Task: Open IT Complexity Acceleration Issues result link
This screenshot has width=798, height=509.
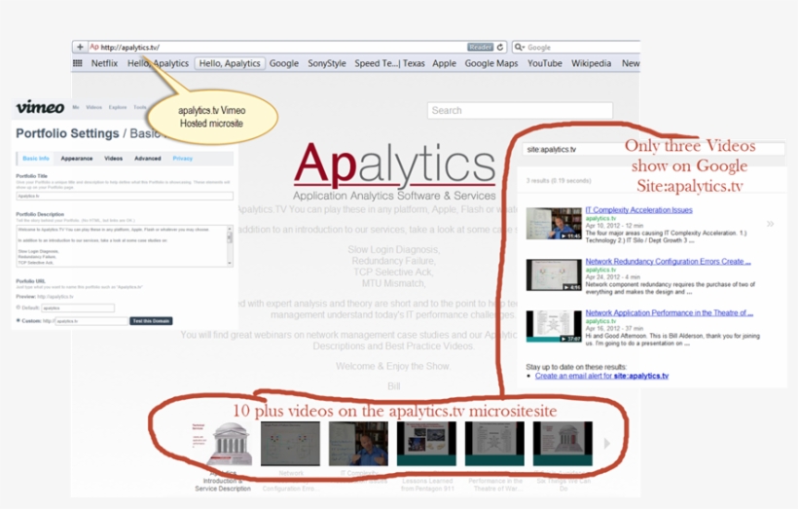Action: click(x=638, y=209)
